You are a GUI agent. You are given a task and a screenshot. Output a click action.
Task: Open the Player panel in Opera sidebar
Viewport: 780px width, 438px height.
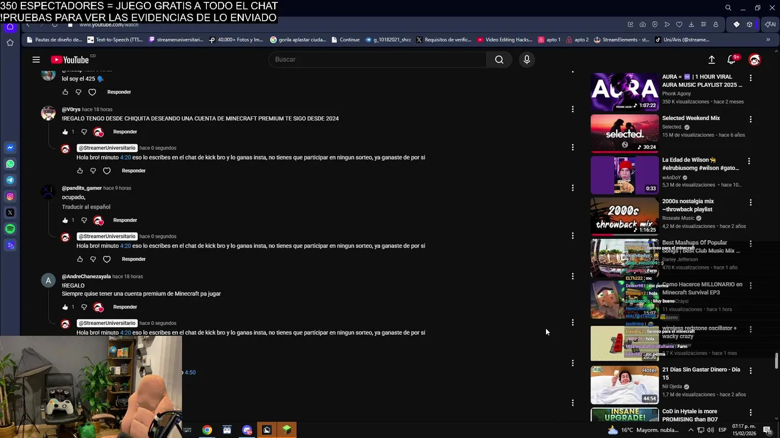coord(10,245)
